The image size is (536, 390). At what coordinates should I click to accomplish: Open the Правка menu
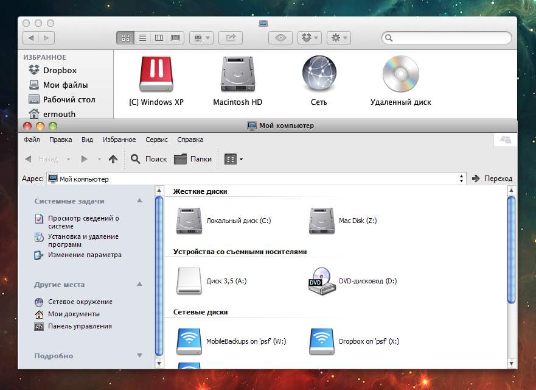pyautogui.click(x=60, y=140)
